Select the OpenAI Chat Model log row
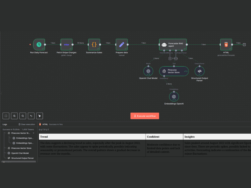Image resolution: width=251 pixels, height=188 pixels. [18, 153]
